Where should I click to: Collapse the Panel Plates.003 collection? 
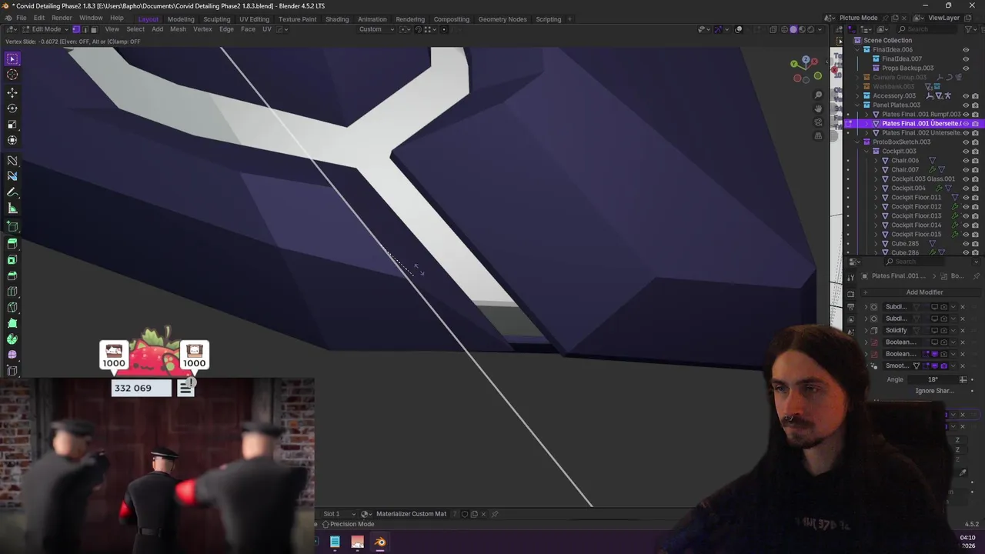(x=858, y=105)
